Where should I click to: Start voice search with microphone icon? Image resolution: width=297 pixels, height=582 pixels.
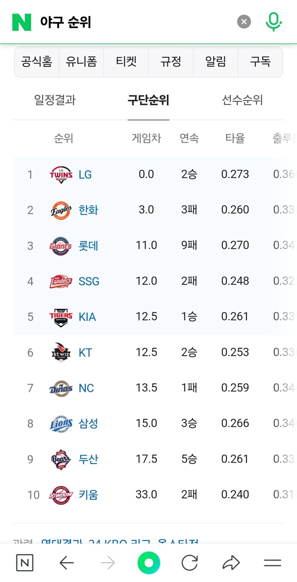click(274, 22)
